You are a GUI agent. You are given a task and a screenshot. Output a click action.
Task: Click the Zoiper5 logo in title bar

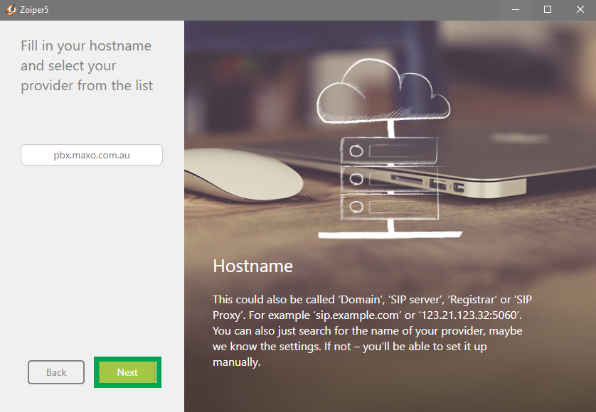[11, 9]
